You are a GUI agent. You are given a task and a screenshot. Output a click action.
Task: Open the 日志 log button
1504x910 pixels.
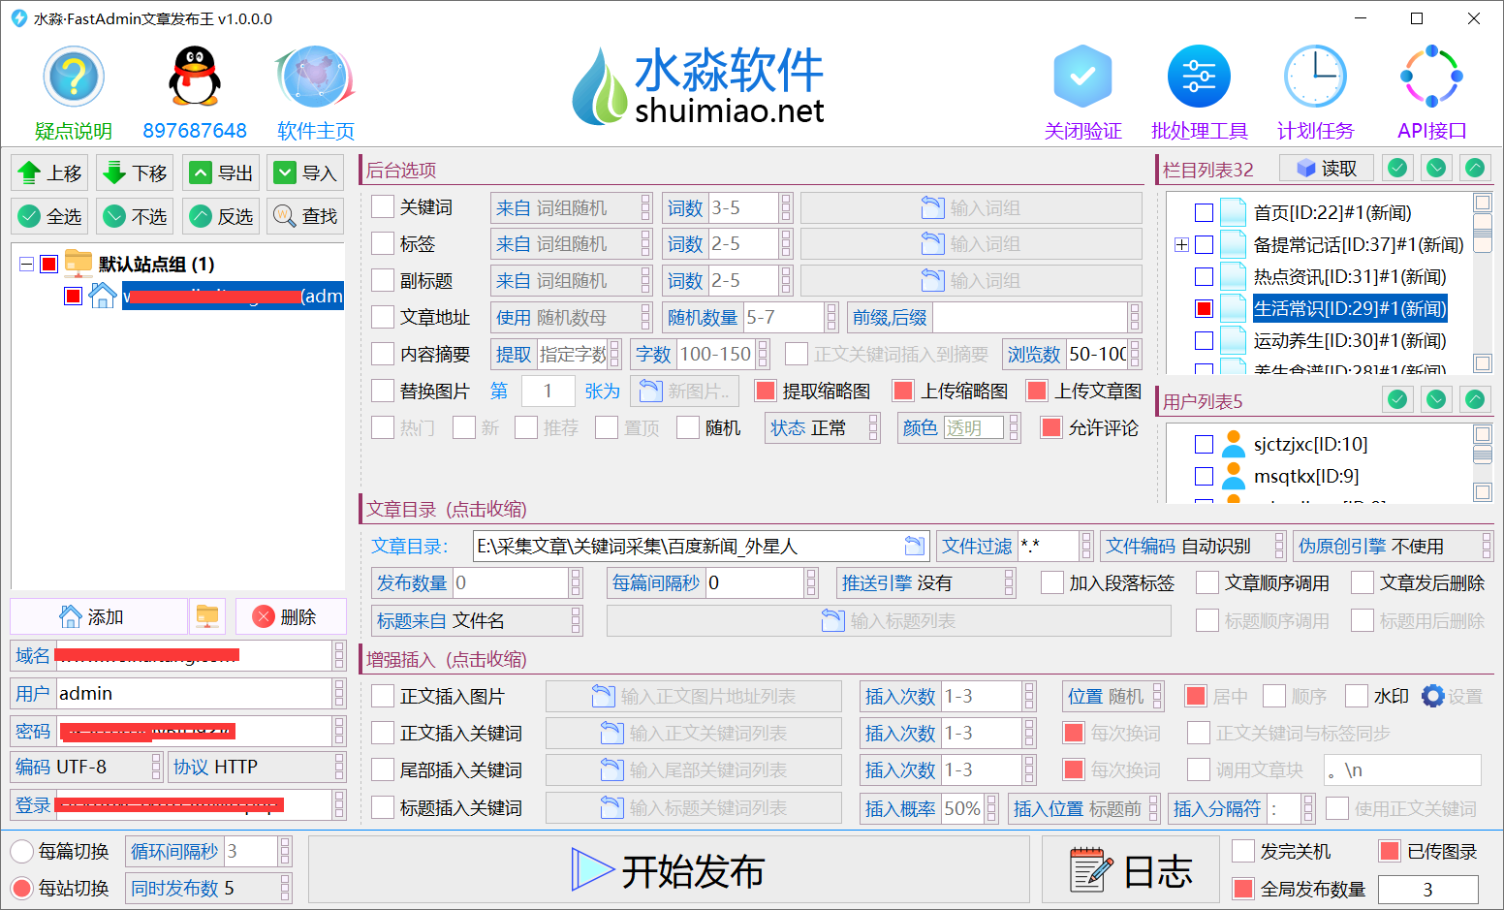[x=1130, y=871]
